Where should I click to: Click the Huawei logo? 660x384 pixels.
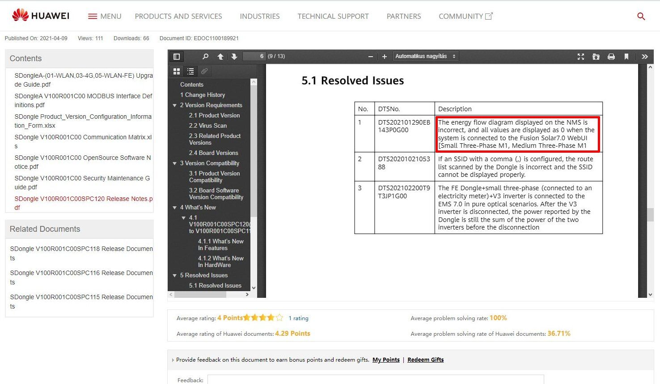[41, 16]
